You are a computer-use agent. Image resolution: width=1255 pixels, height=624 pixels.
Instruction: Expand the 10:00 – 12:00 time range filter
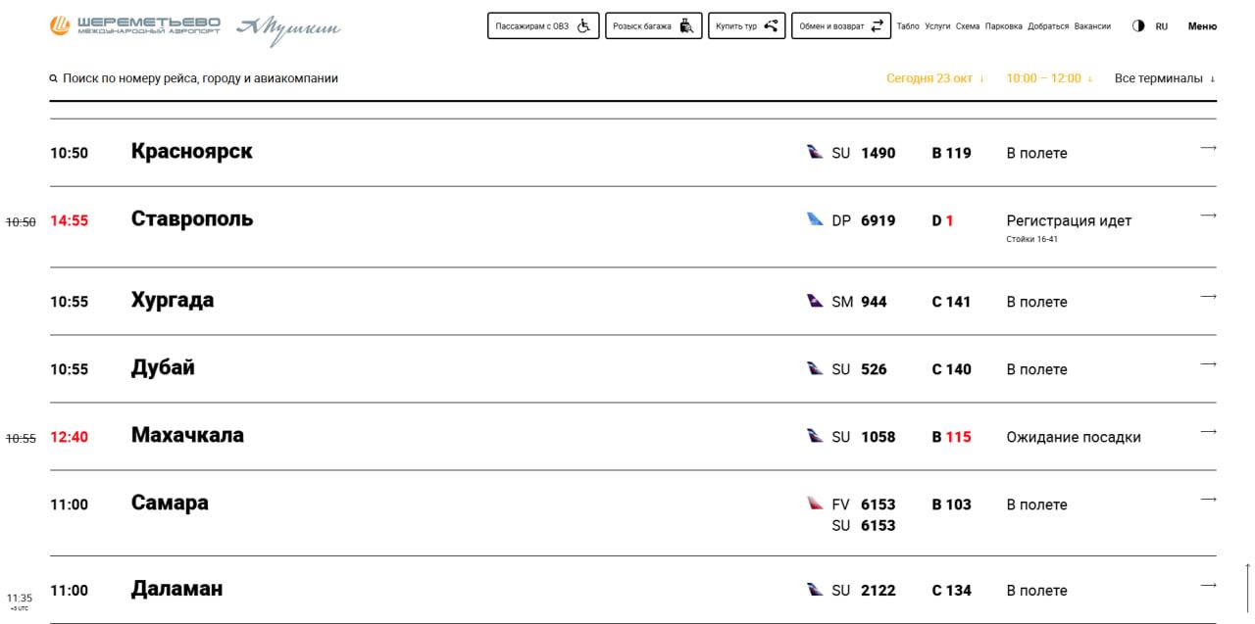[x=1049, y=78]
